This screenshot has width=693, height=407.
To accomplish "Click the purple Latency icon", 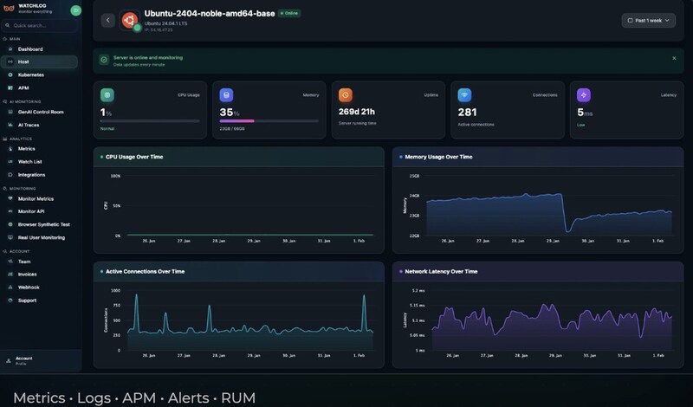I will pos(583,95).
